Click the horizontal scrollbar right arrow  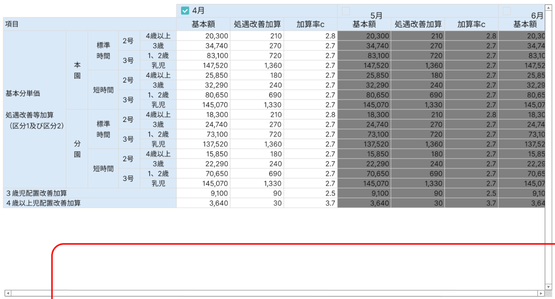coord(542,293)
